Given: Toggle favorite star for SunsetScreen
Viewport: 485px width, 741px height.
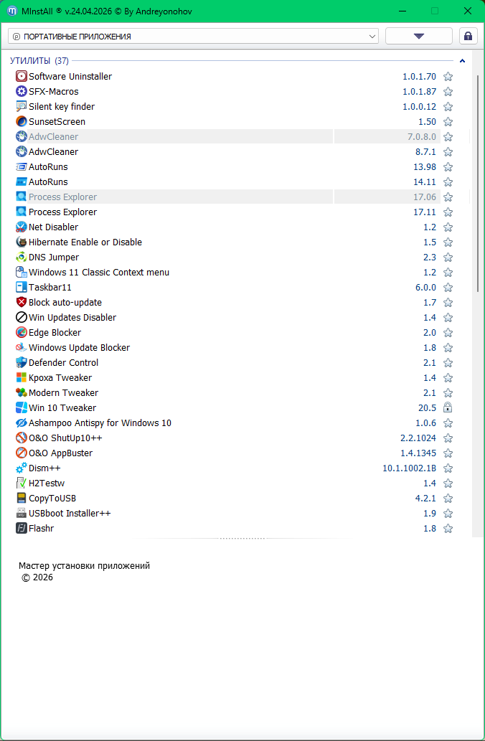Looking at the screenshot, I should pos(448,122).
